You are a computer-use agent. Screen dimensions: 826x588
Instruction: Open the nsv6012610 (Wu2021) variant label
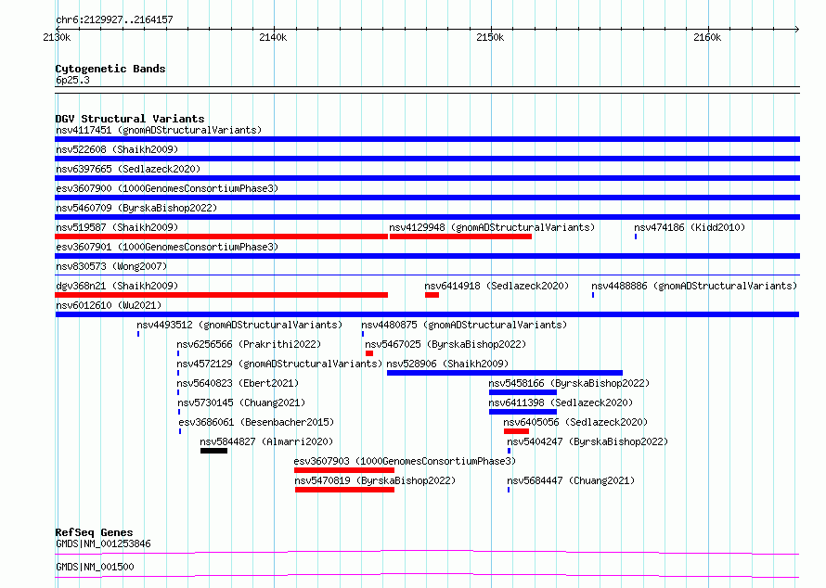point(109,305)
